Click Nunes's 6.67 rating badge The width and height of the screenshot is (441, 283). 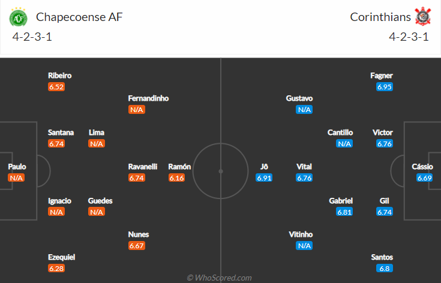[x=137, y=246]
